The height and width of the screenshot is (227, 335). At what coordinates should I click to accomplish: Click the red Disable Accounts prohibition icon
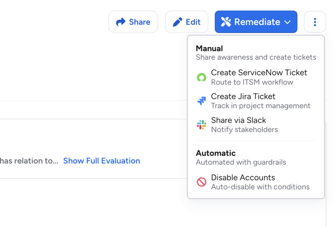(x=202, y=182)
